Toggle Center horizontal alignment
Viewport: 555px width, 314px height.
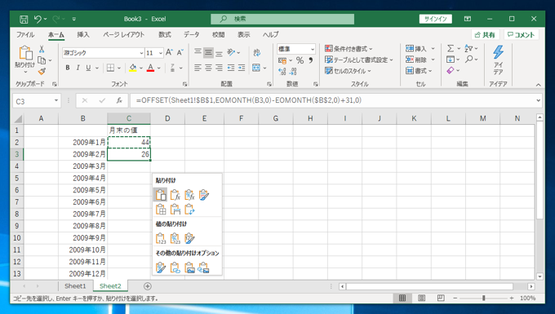(208, 68)
